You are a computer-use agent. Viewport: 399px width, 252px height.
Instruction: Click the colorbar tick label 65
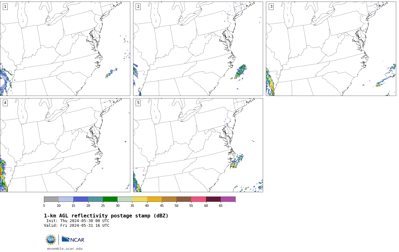(x=221, y=206)
